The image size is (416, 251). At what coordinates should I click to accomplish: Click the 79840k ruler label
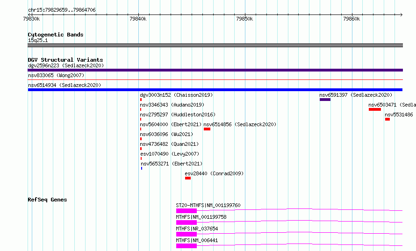tap(138, 19)
